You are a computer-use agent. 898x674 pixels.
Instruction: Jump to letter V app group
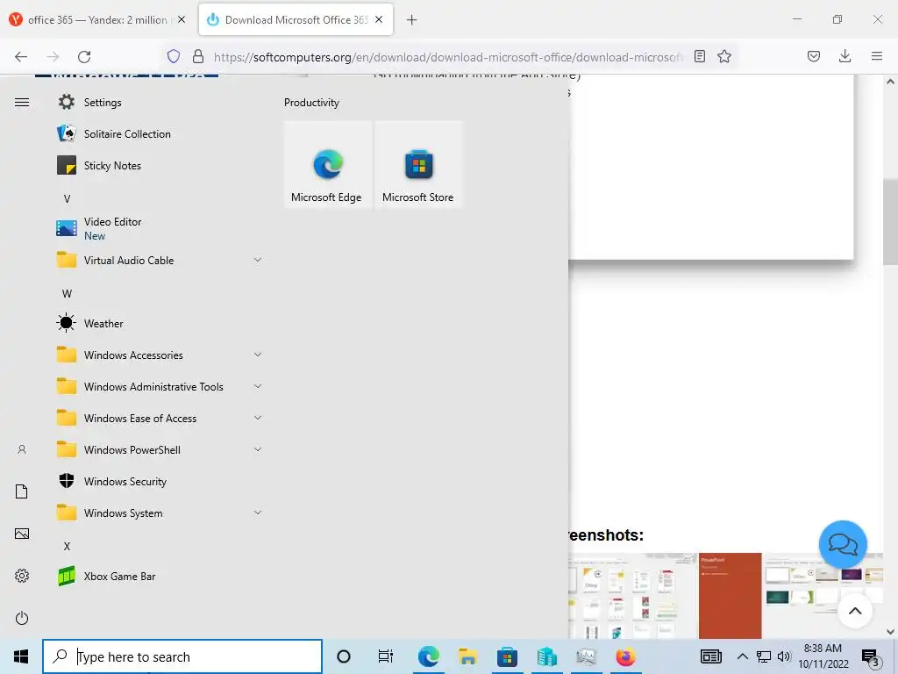67,199
